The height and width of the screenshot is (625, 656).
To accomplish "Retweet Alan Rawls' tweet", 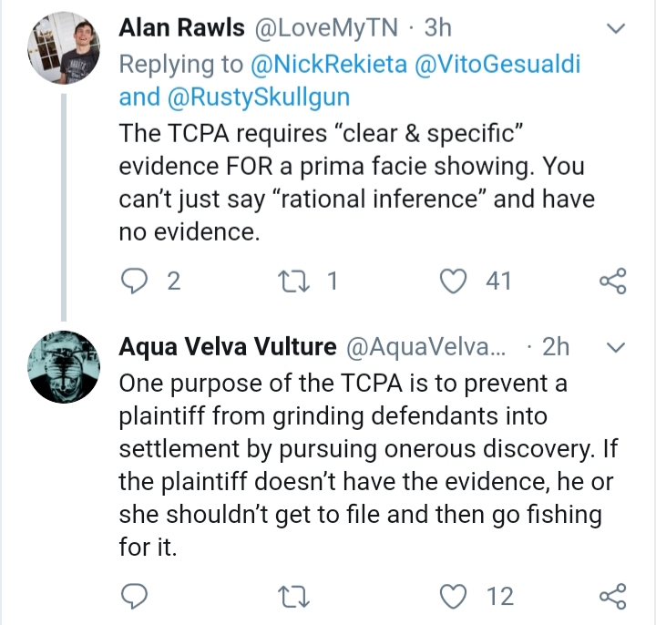I will 294,281.
